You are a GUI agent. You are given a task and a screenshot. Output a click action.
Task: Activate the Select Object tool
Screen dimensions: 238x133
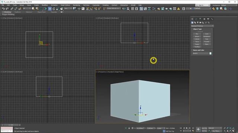click(33, 9)
